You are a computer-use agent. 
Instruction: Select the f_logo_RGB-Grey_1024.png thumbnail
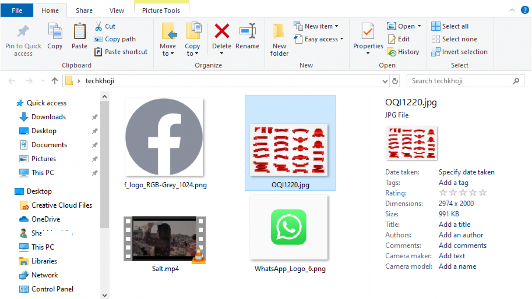click(x=164, y=137)
